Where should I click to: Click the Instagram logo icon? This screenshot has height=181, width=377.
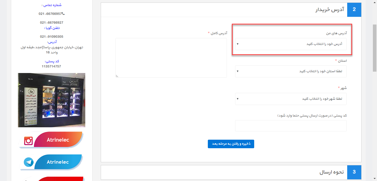coord(28,141)
